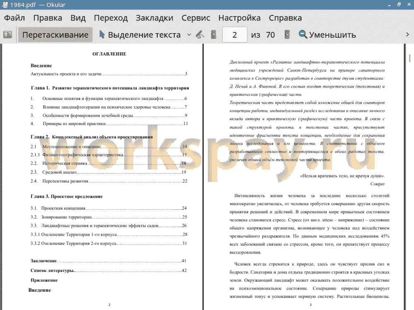Screen dimensions: 414x310
Task: Open the Сервис menu
Action: point(196,18)
